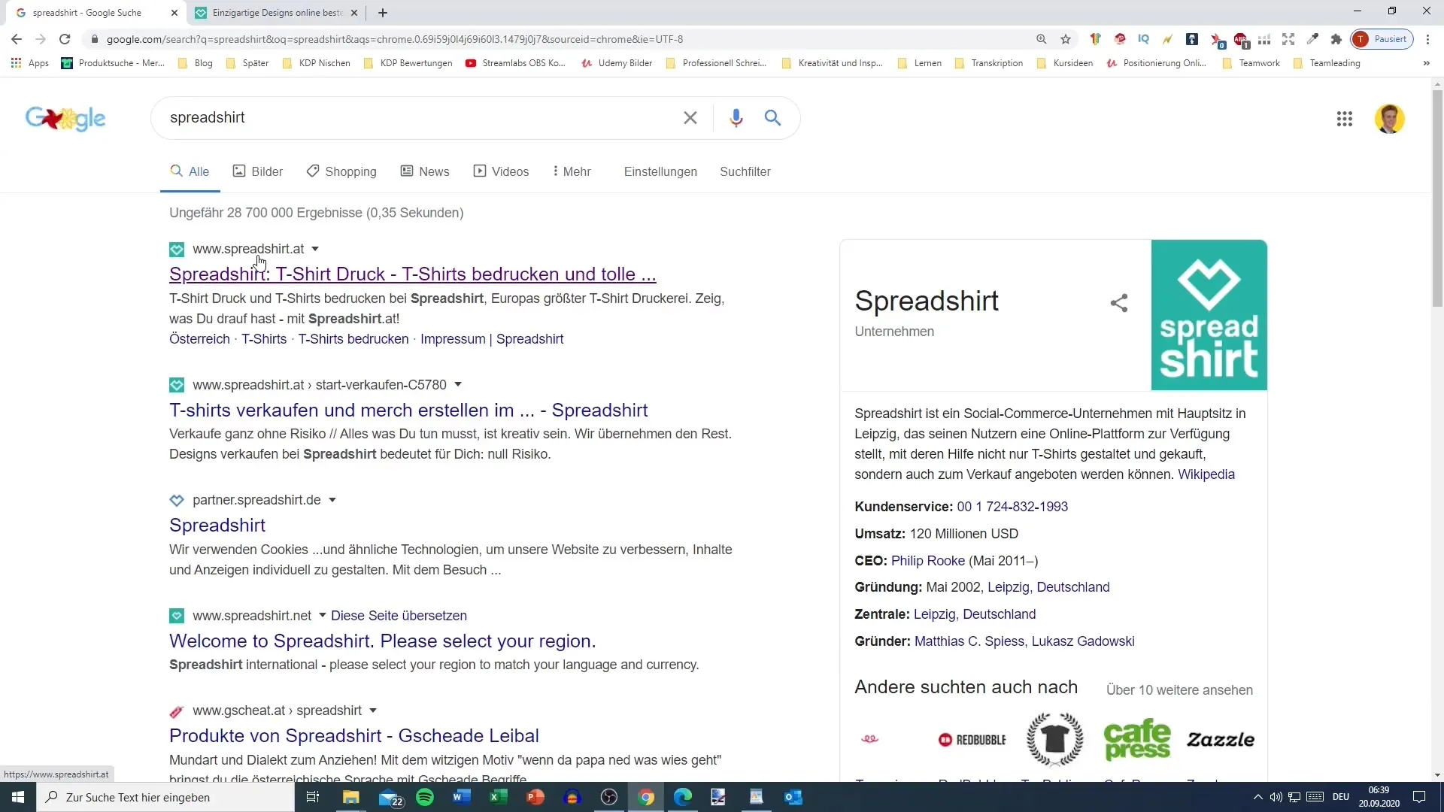Open Produkte von Spreadshirt Gscheade Leibal
1444x812 pixels.
353,736
